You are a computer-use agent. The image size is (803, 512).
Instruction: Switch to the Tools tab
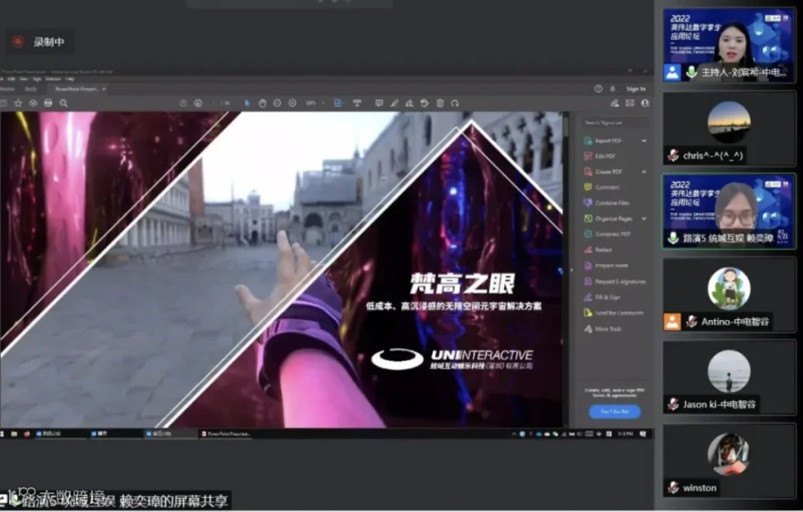click(30, 88)
